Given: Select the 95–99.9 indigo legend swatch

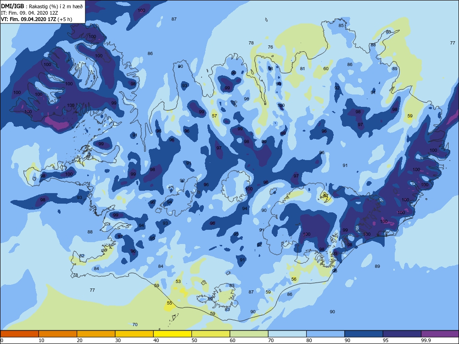Looking at the screenshot, I should [402, 334].
